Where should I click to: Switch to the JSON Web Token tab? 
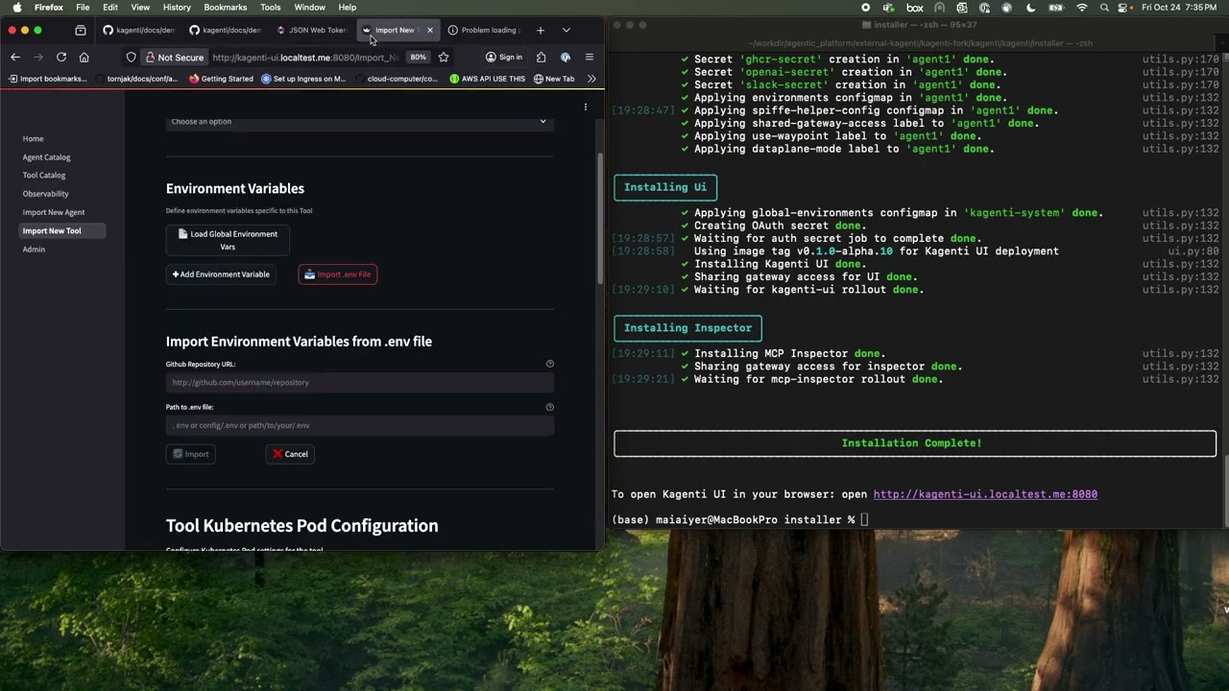click(x=312, y=30)
